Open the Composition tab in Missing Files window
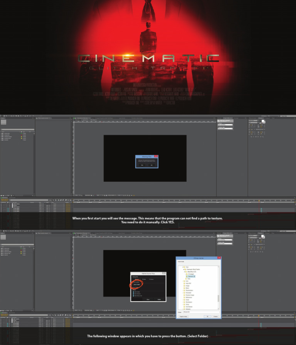 82,118
